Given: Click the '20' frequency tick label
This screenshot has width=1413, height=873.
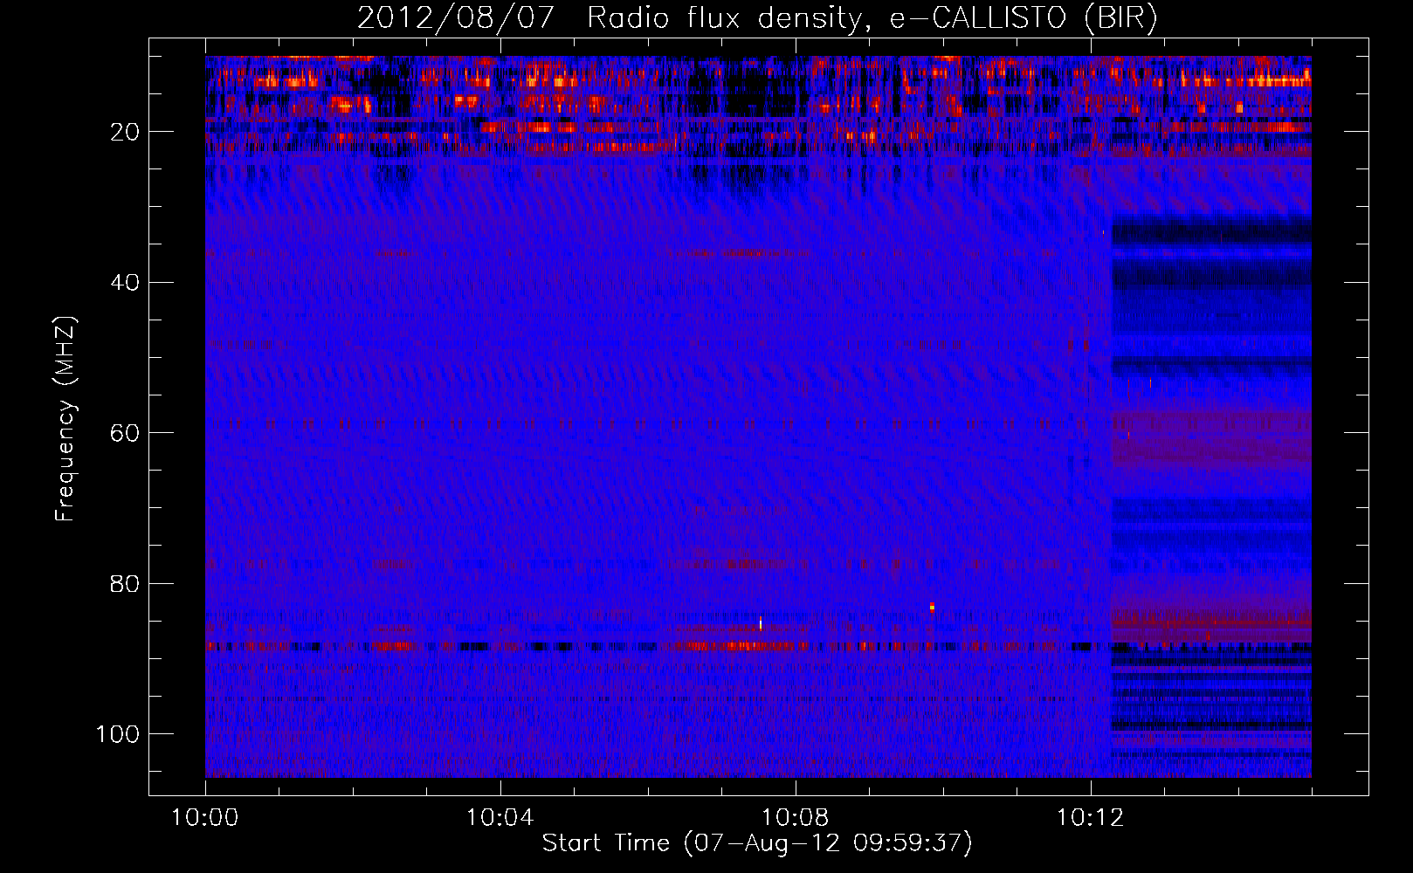Looking at the screenshot, I should (125, 132).
